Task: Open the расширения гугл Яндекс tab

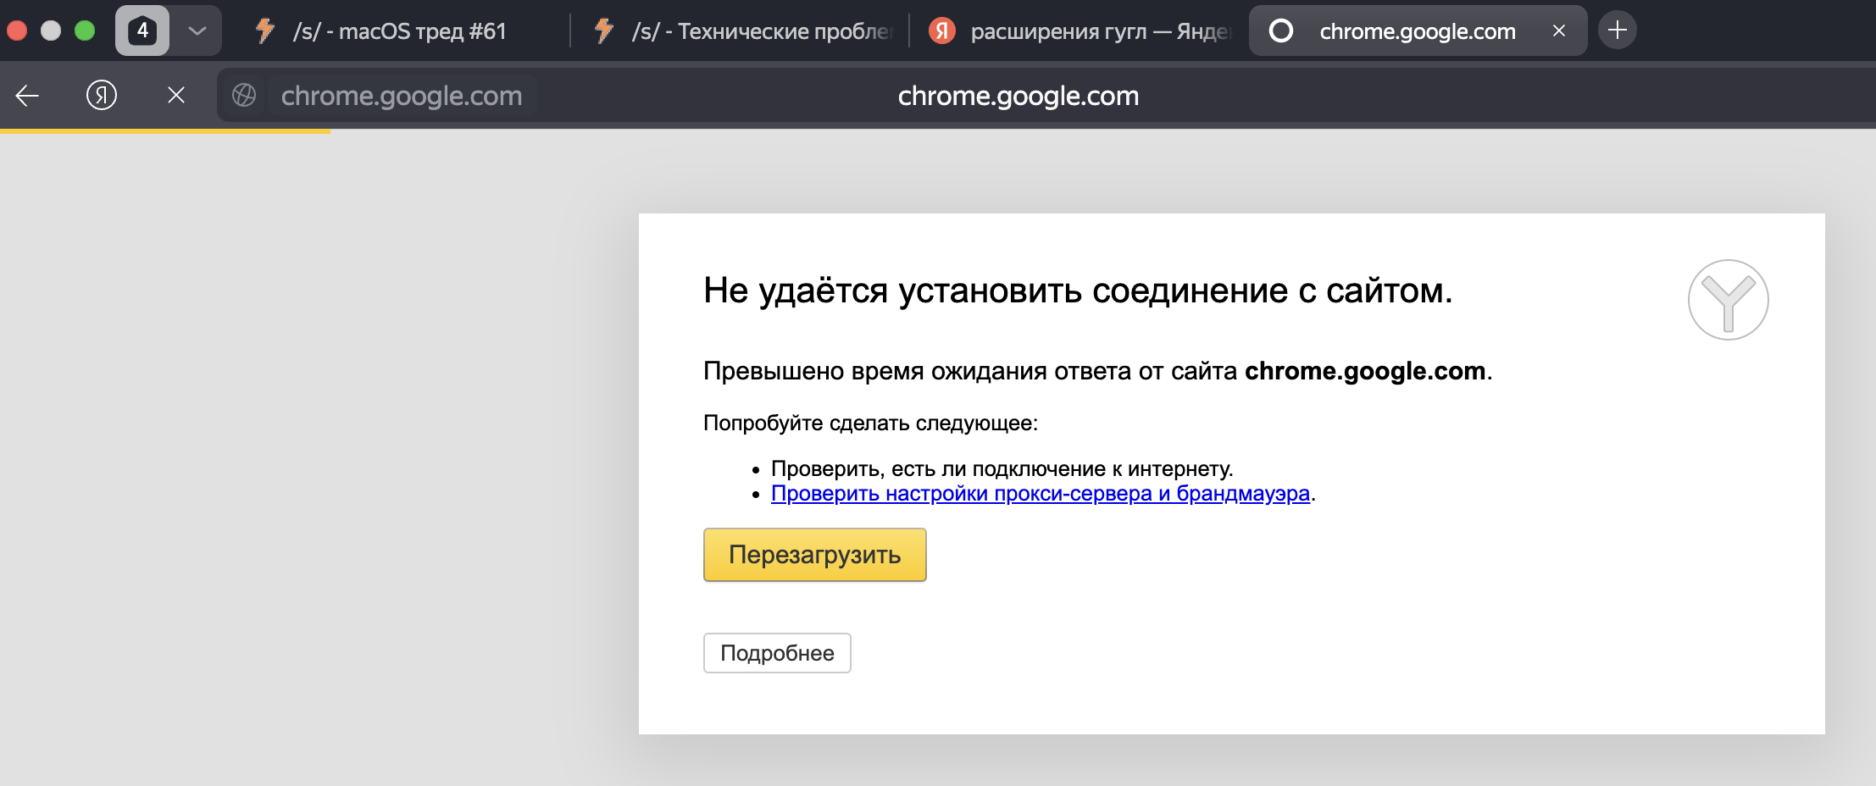Action: pos(1085,31)
